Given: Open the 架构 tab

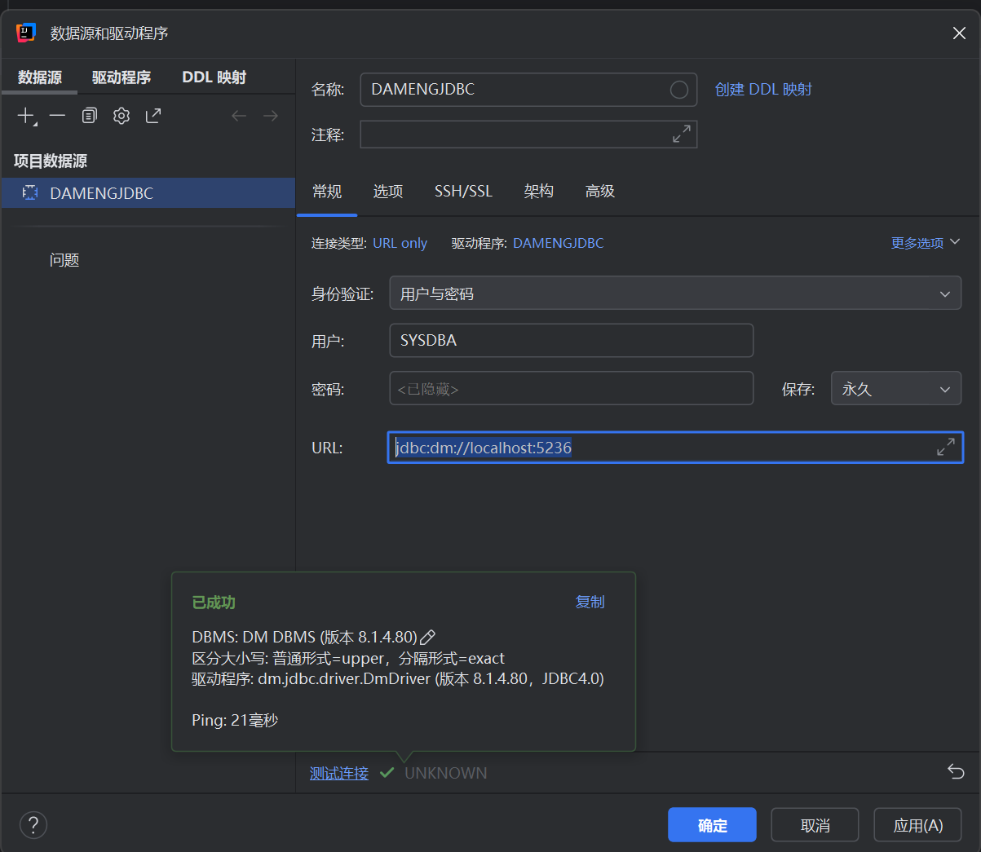Looking at the screenshot, I should (x=538, y=191).
